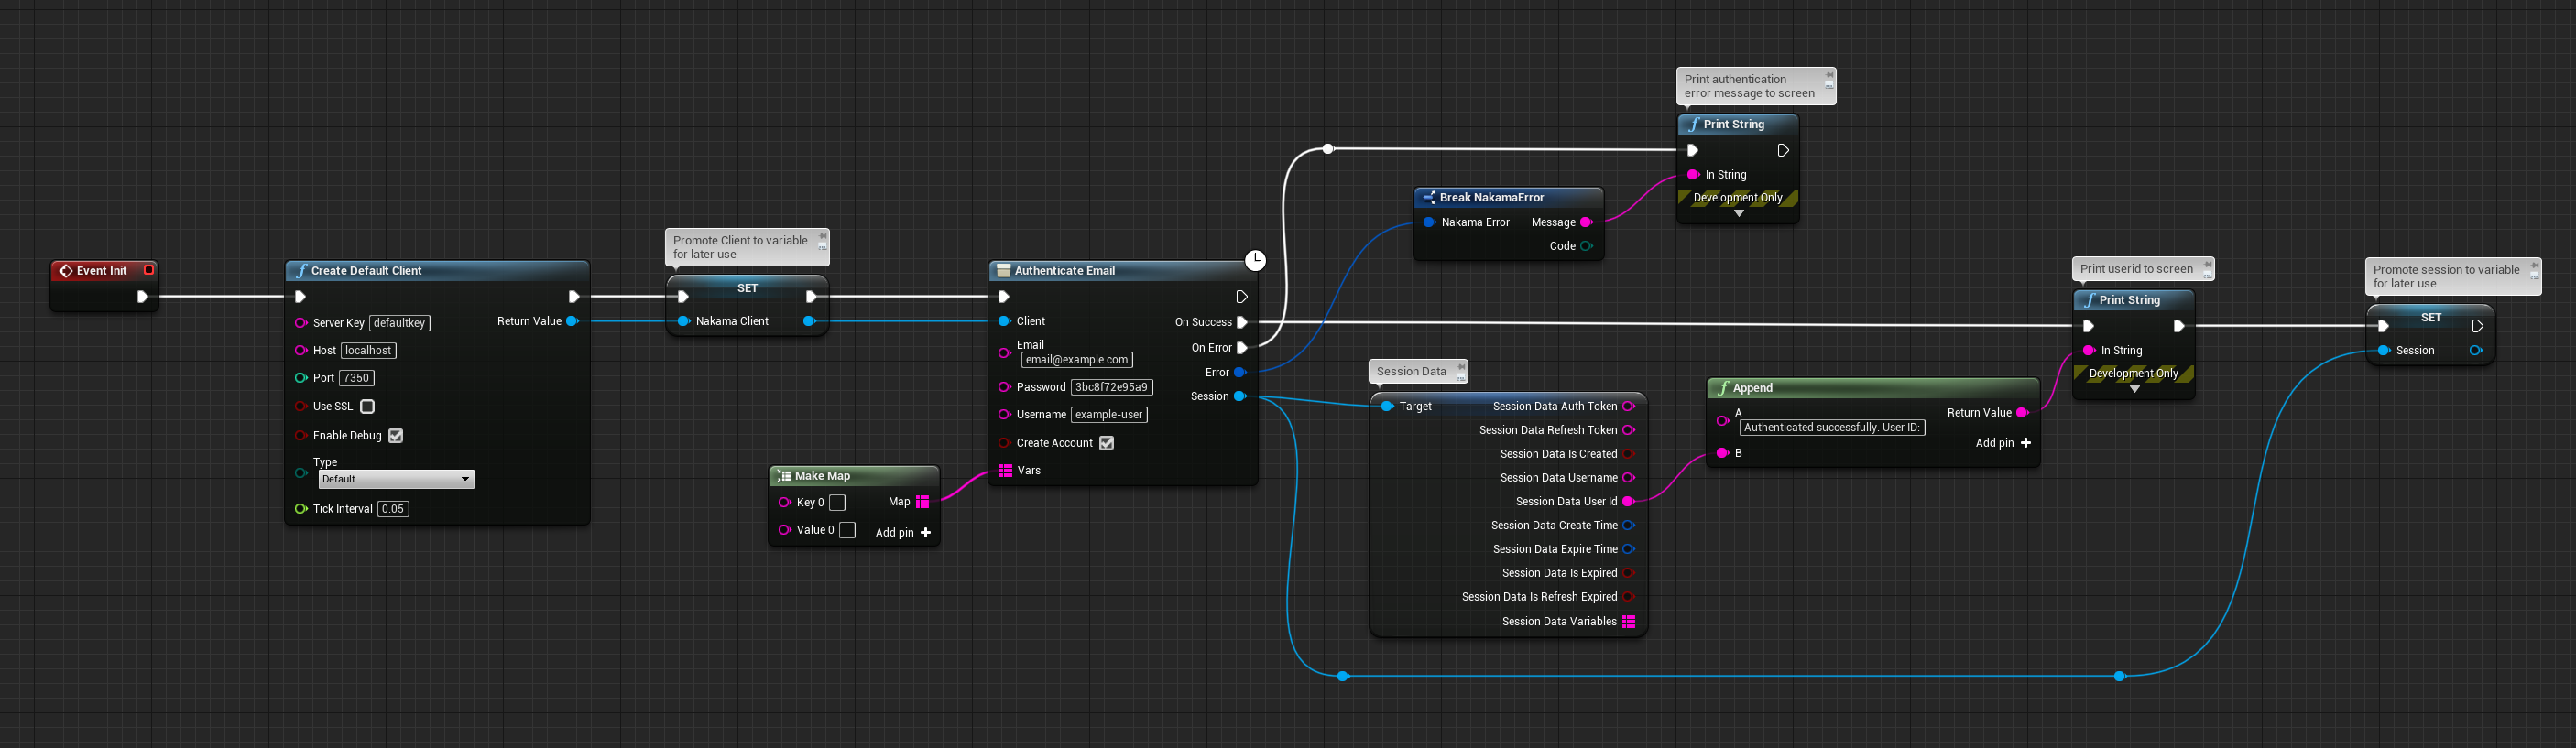Click Authenticate Email Session output pin
Image resolution: width=2576 pixels, height=748 pixels.
(x=1240, y=396)
